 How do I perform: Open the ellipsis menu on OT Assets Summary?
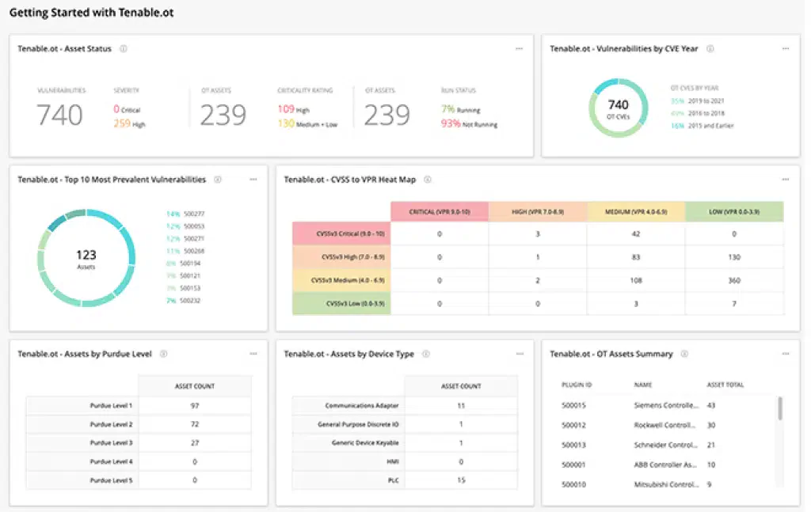pos(787,355)
